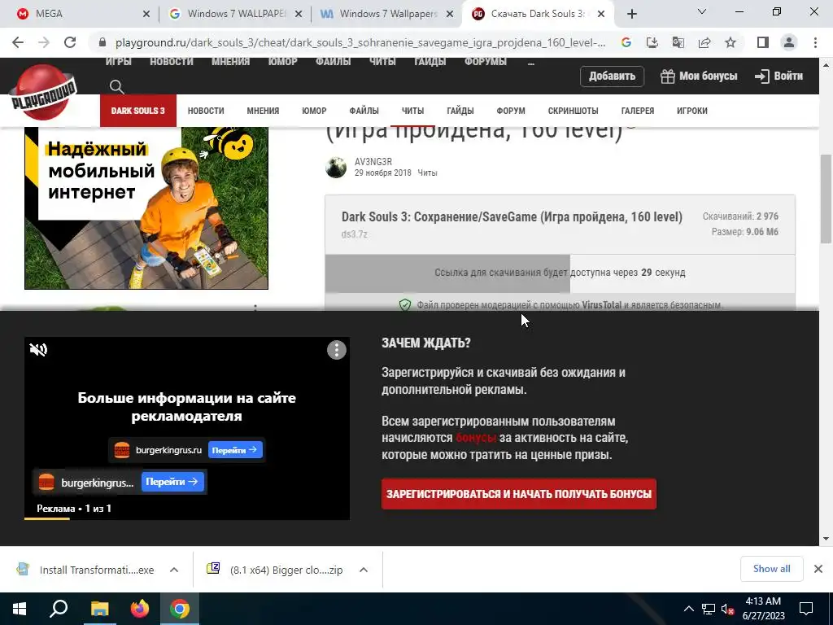Open the site search magnifier icon
Screen dimensions: 833x625
[117, 86]
